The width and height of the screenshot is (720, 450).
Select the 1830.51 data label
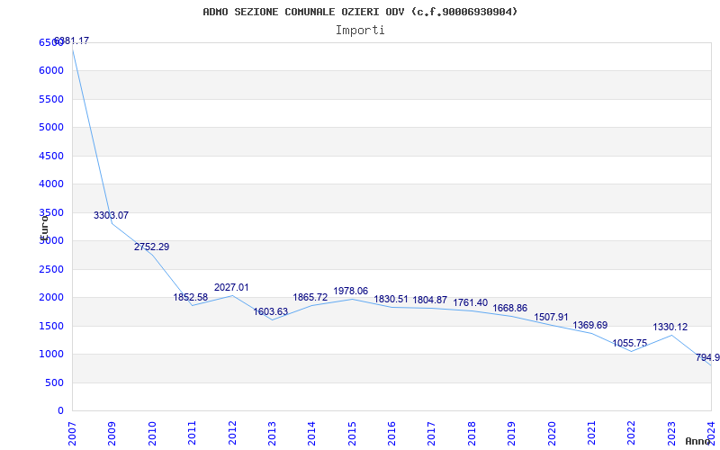click(391, 300)
